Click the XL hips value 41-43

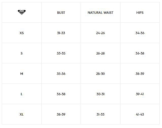[x=140, y=115]
